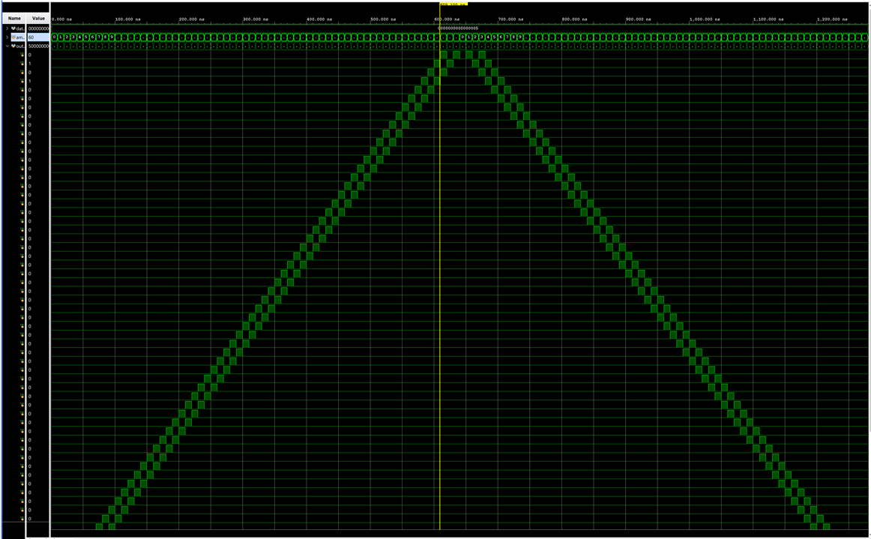Click the '500.000 ns' ruler label
This screenshot has width=871, height=539.
point(383,19)
